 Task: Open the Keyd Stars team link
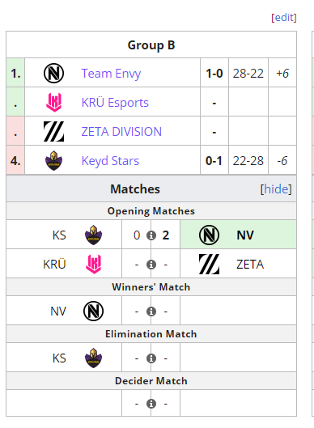coord(110,161)
